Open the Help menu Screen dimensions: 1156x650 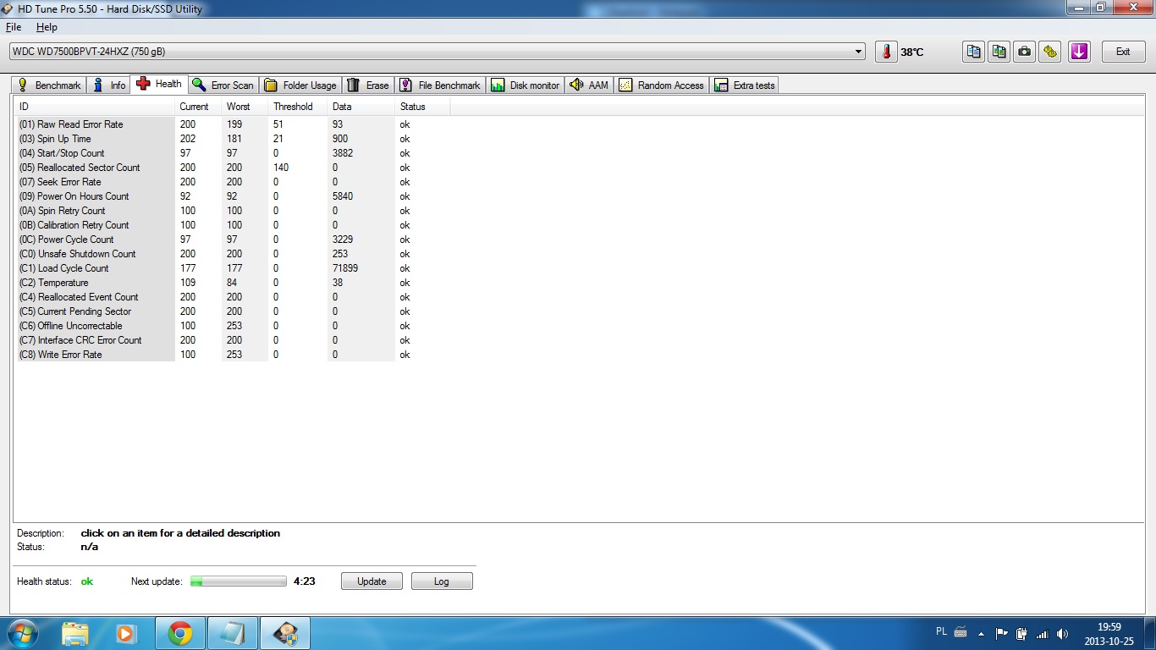click(47, 27)
